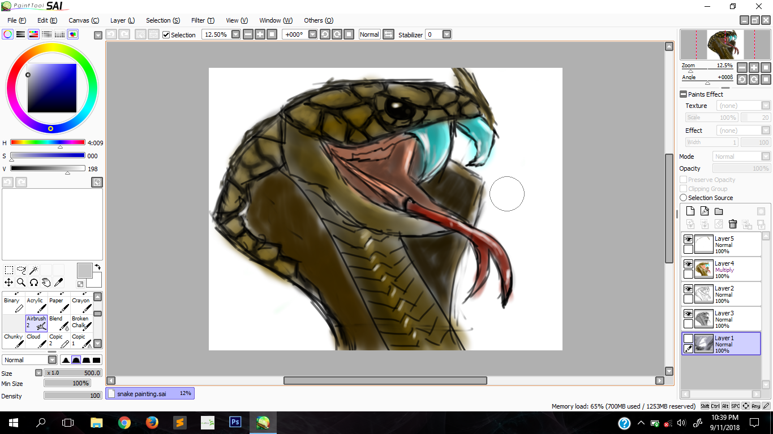
Task: Open the Canvas menu
Action: coord(84,20)
